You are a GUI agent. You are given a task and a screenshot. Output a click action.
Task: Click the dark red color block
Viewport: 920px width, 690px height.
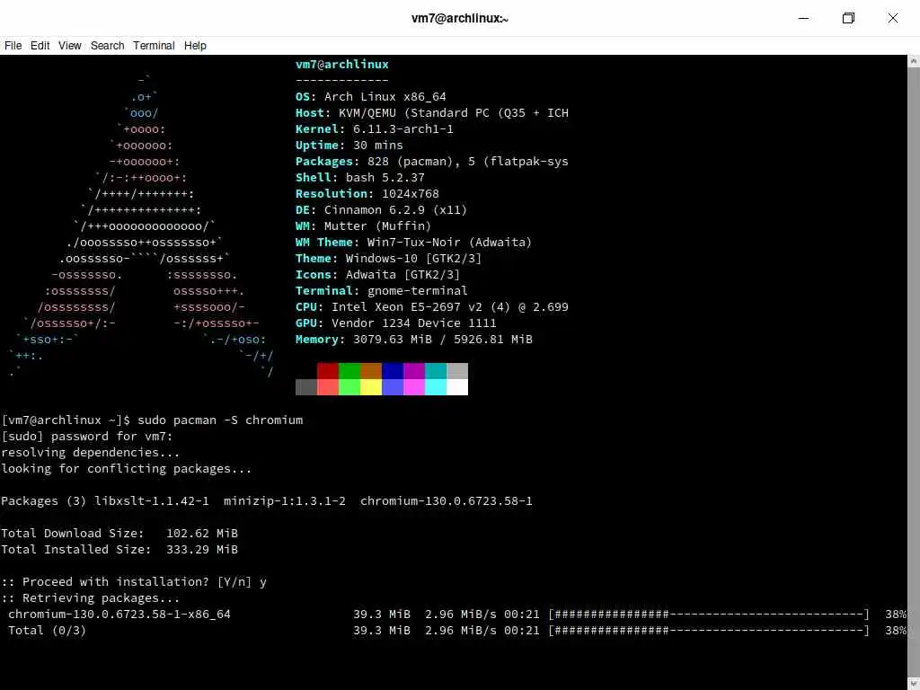pos(327,371)
